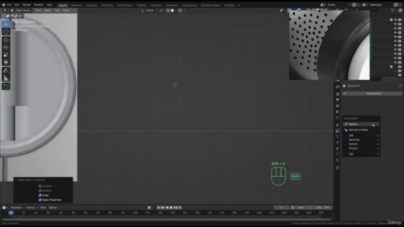
Task: Select the Move tool
Action: tap(6, 40)
